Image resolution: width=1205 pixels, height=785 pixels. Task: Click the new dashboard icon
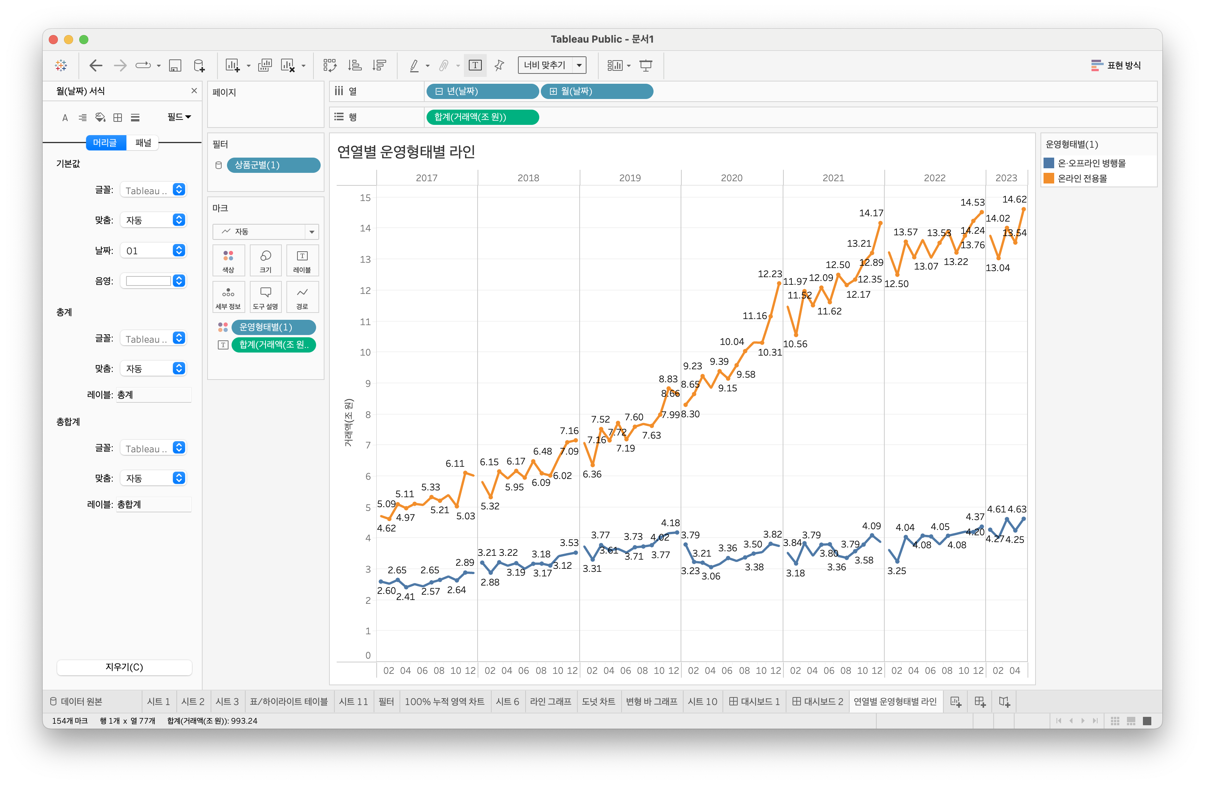click(980, 702)
